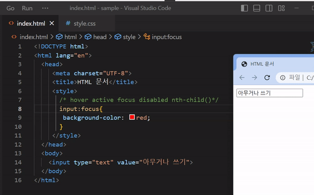This screenshot has height=195, width=314.
Task: Reload the browser page
Action: pyautogui.click(x=267, y=78)
